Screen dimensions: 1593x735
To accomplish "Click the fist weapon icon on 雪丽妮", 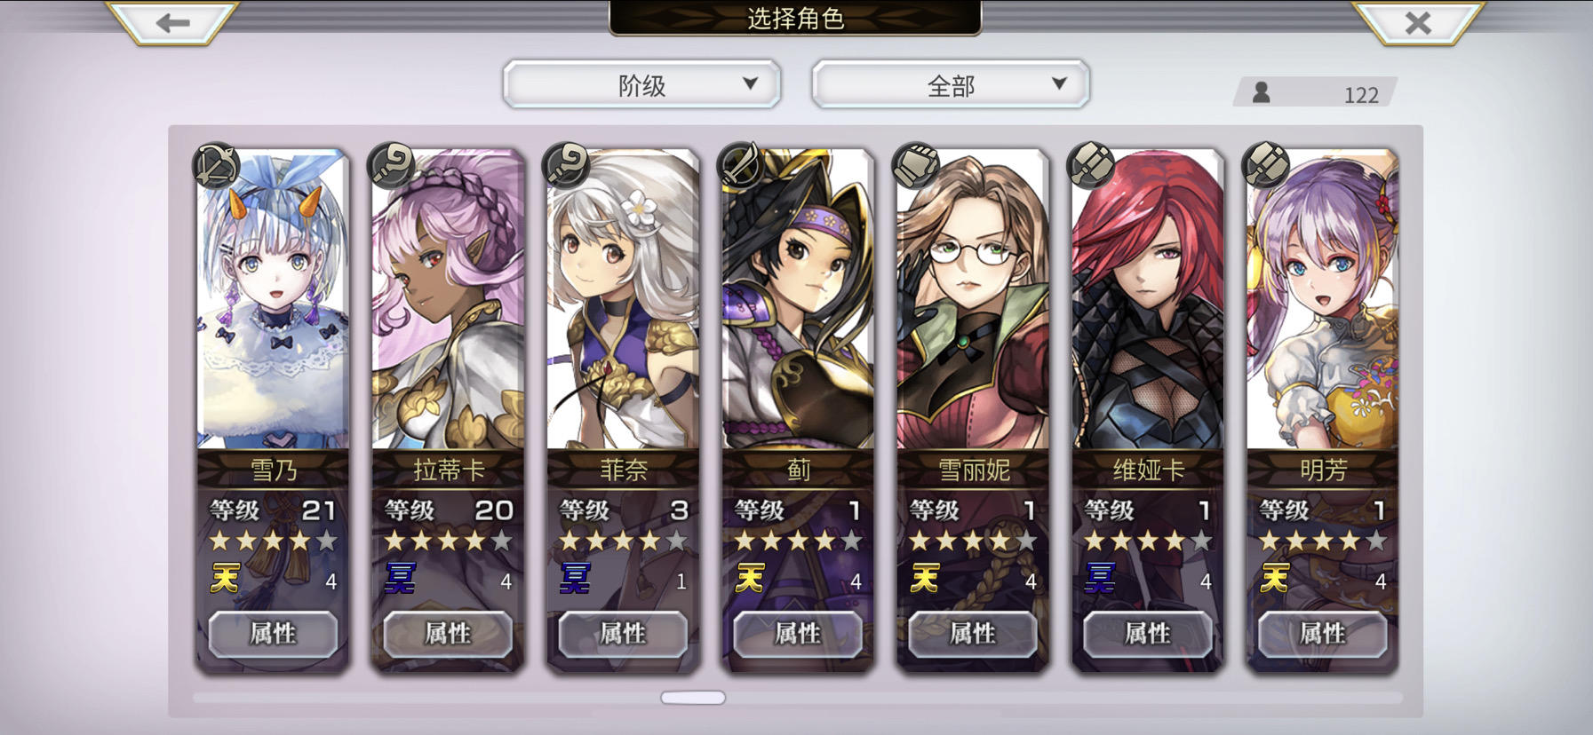I will coord(916,165).
